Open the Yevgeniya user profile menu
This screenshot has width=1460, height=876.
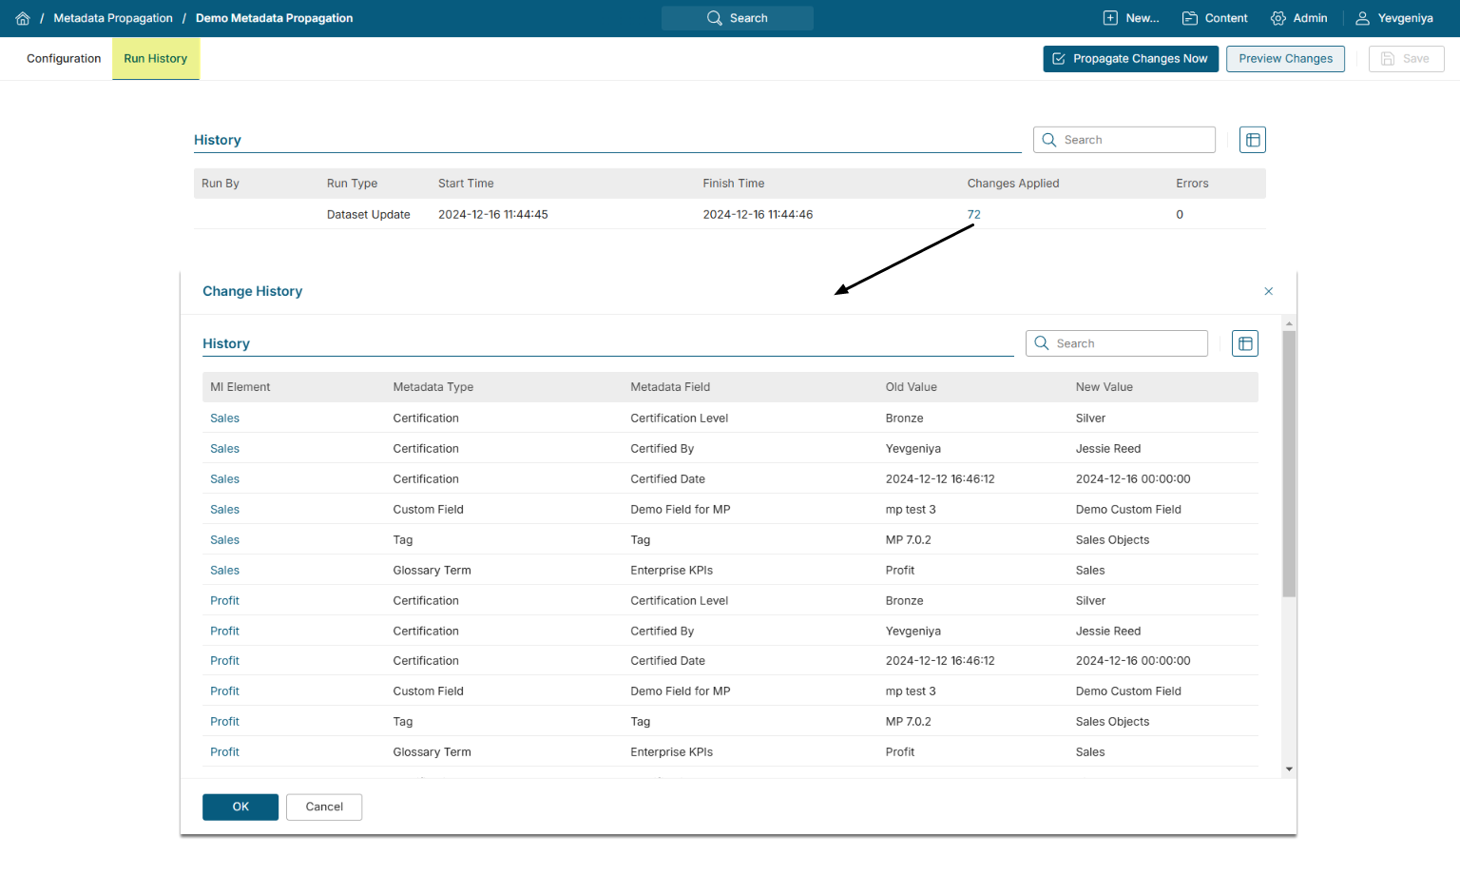(x=1393, y=18)
